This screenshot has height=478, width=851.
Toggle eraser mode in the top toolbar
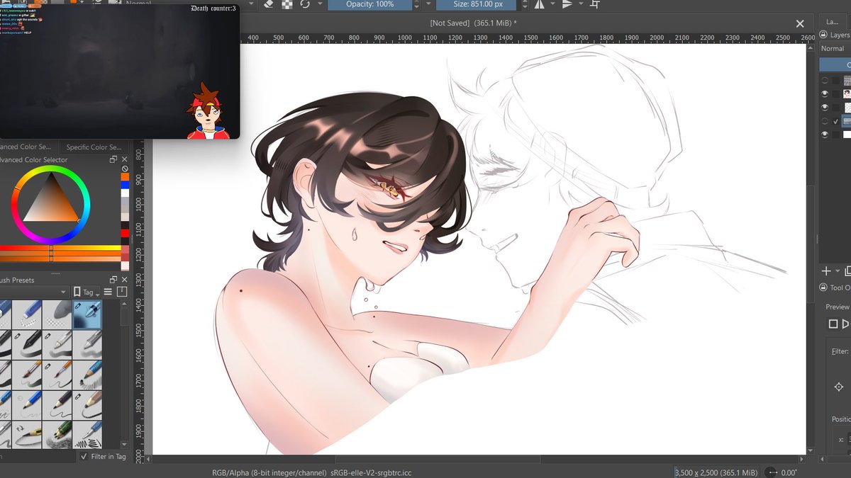click(269, 4)
